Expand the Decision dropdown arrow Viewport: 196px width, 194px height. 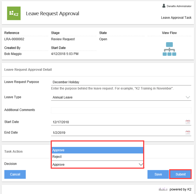[x=141, y=164]
